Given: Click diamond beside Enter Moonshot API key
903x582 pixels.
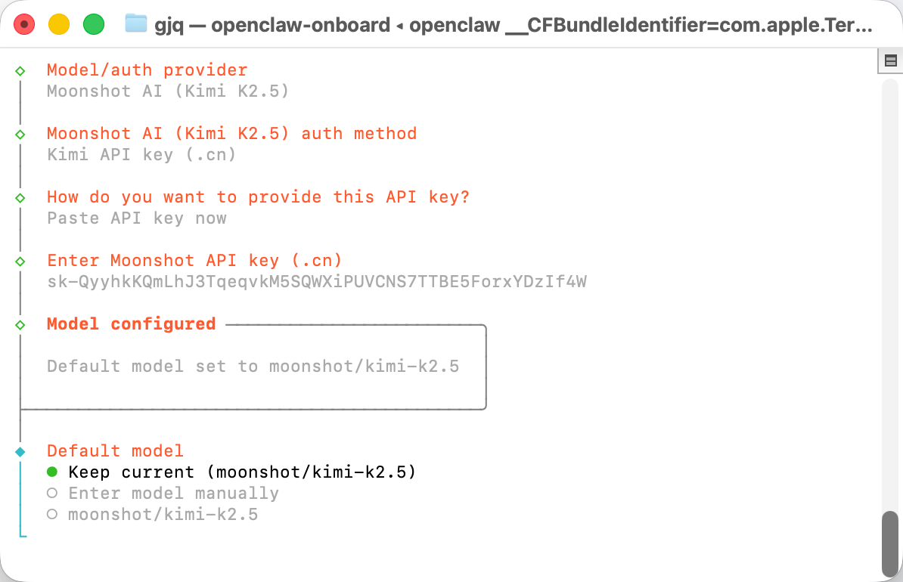Looking at the screenshot, I should tap(20, 261).
